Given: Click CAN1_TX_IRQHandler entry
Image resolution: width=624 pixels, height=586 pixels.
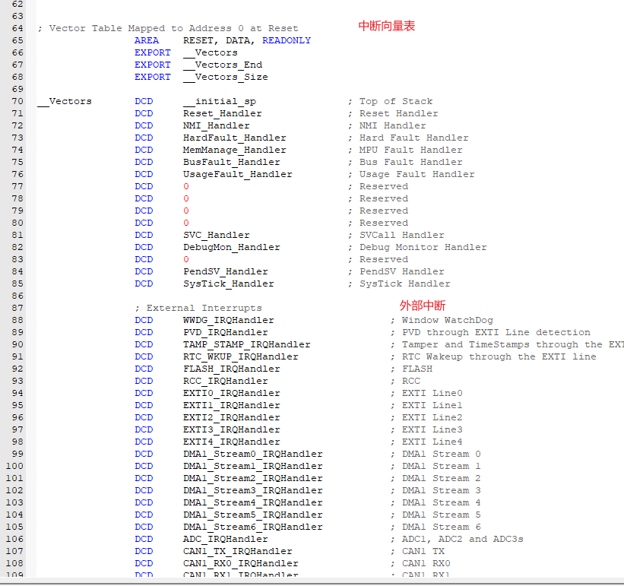Looking at the screenshot, I should click(238, 551).
